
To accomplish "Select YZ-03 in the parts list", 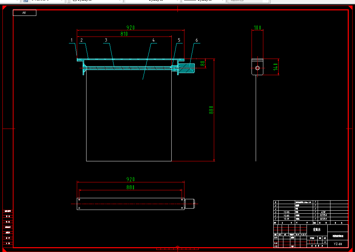I will (286, 212).
